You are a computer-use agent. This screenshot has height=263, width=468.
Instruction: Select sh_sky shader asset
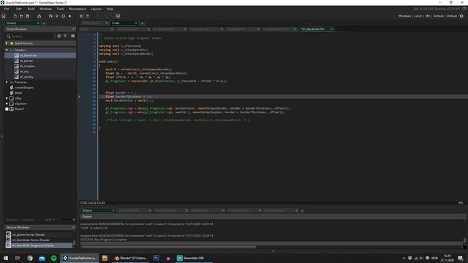pos(40,72)
